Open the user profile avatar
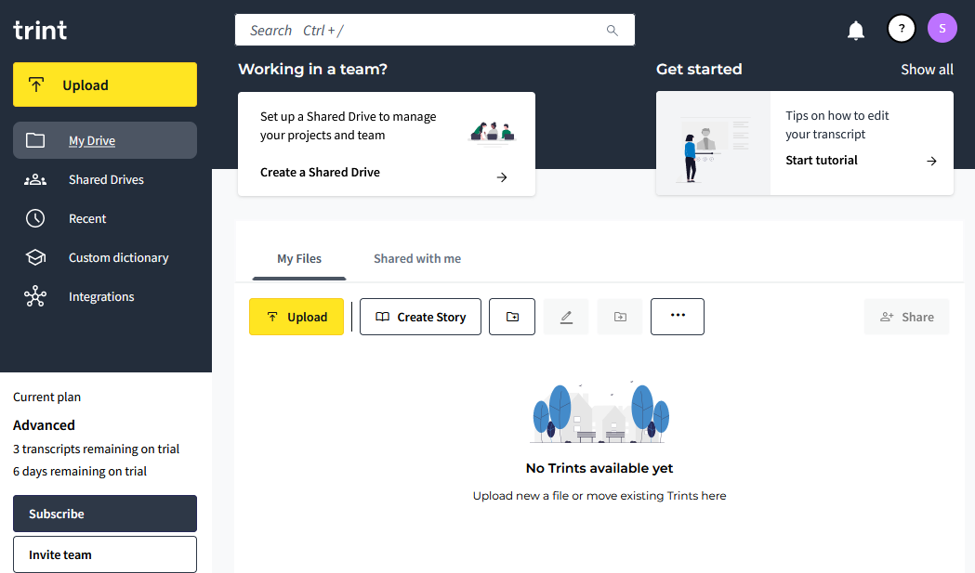This screenshot has height=573, width=975. [942, 28]
